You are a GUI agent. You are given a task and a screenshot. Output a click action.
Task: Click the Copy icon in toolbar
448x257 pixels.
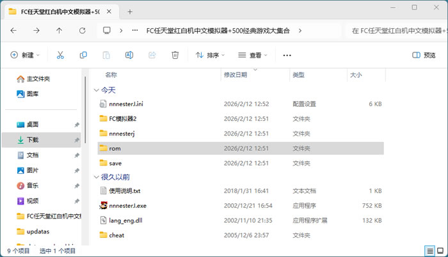point(83,56)
